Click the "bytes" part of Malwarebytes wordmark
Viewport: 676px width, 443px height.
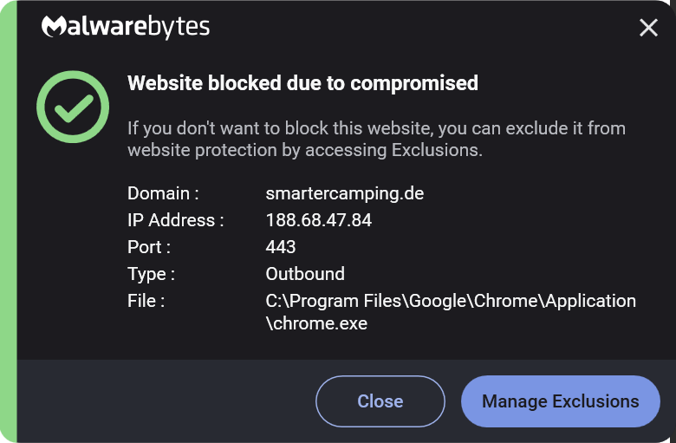click(x=179, y=28)
